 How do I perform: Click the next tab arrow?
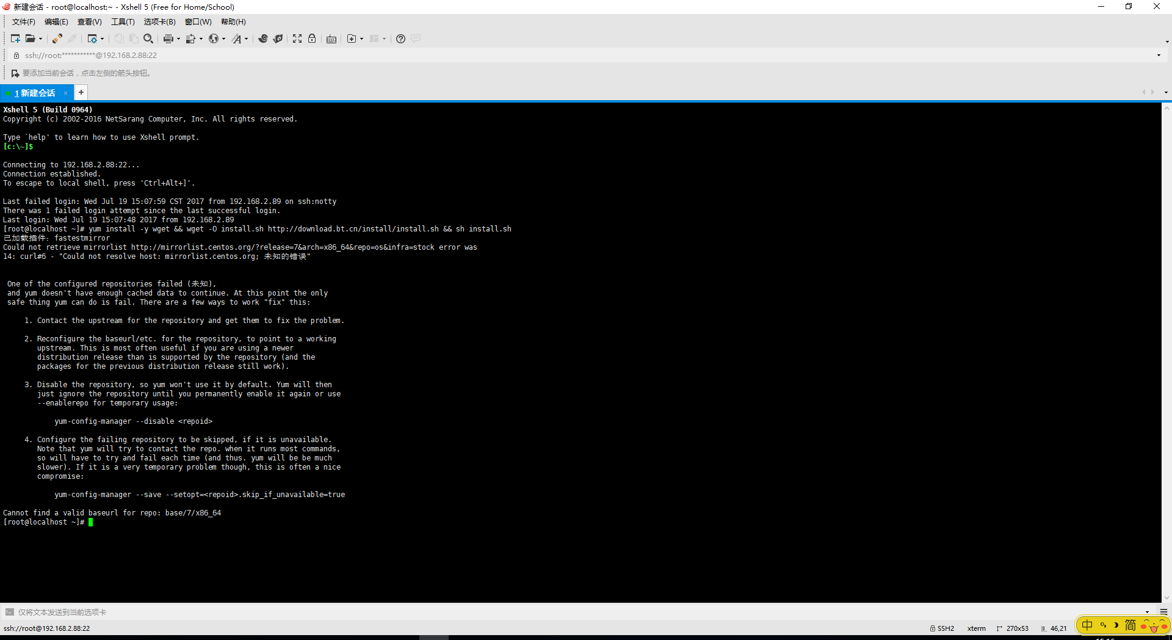tap(1152, 92)
